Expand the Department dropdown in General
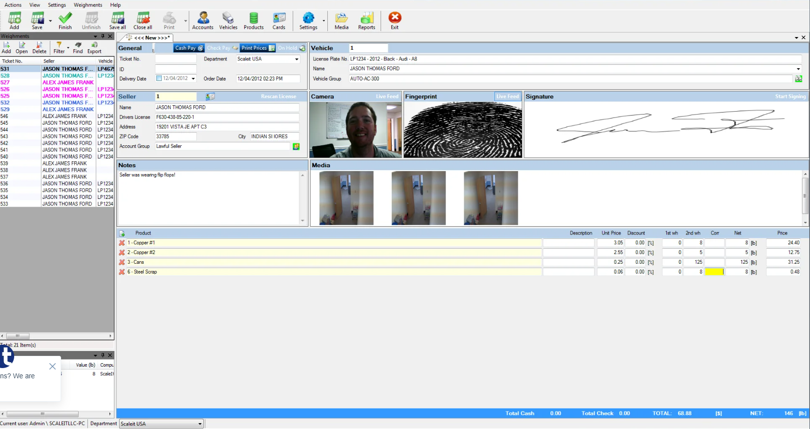Image resolution: width=810 pixels, height=429 pixels. [x=297, y=59]
